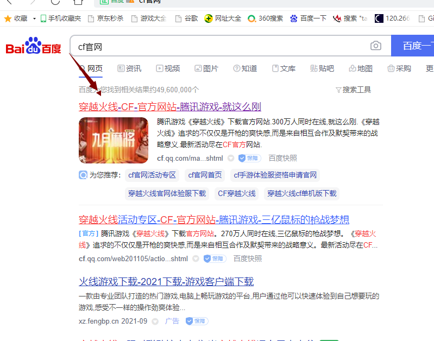Click browser refresh button
This screenshot has height=341, width=434.
point(55,2)
